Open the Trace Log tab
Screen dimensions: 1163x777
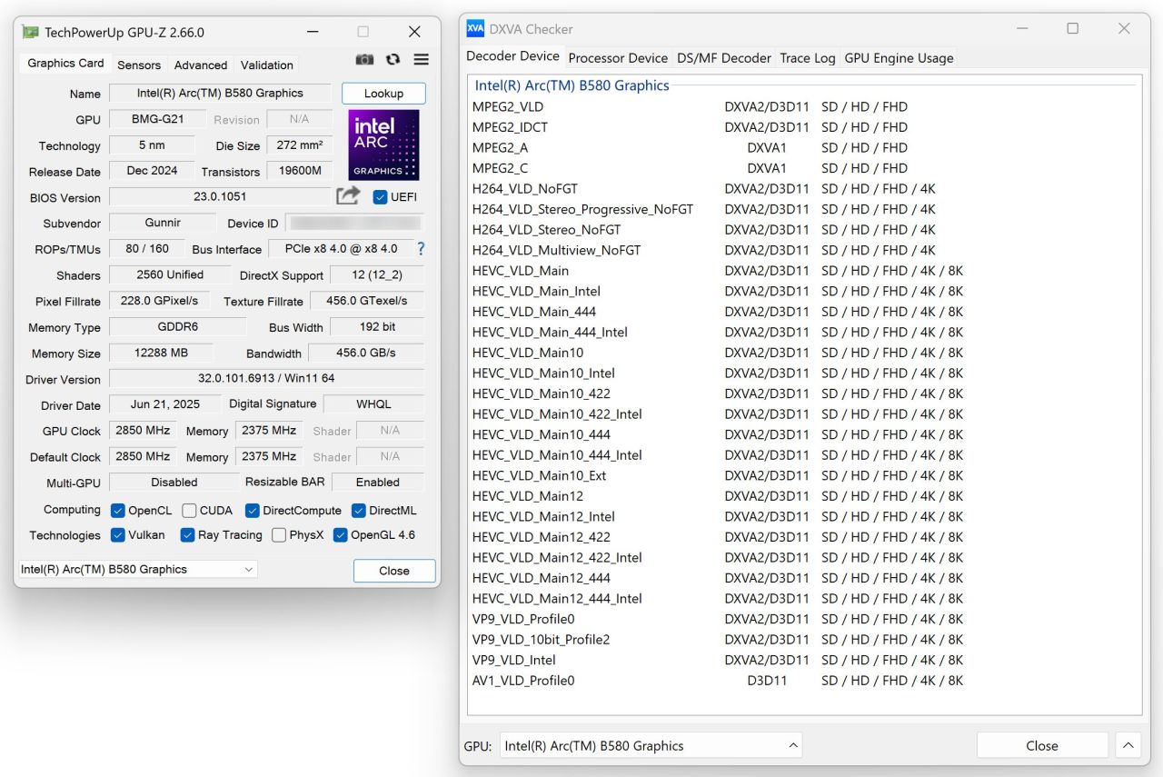(x=808, y=58)
